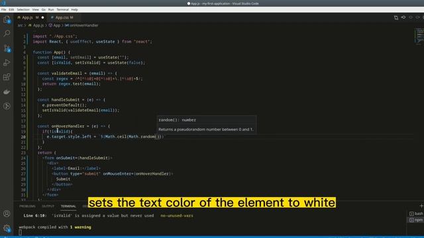Open the Help menu
424x238 pixels.
[x=75, y=9]
